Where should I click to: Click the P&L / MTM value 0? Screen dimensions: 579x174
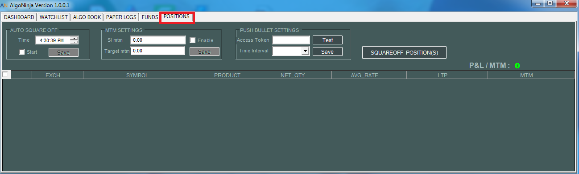(x=517, y=66)
